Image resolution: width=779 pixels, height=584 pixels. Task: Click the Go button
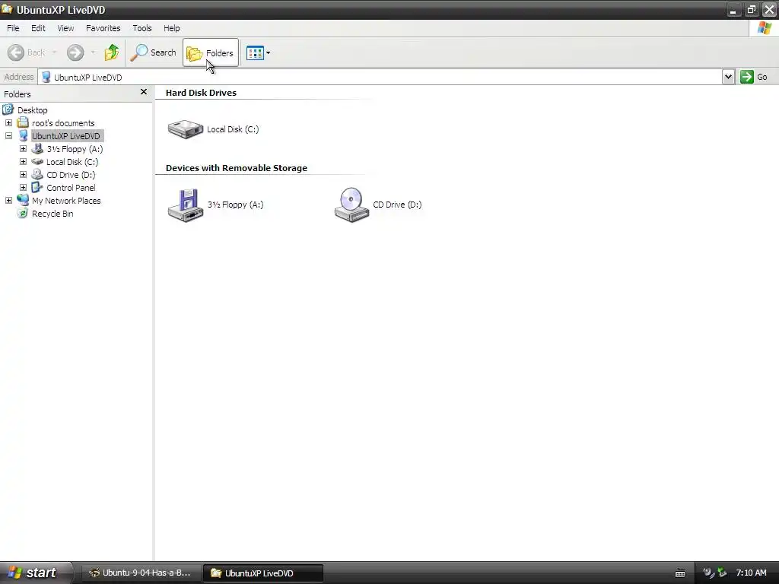coord(754,77)
